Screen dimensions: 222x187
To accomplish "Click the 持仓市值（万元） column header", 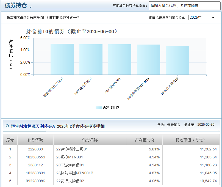I will 191,140.
